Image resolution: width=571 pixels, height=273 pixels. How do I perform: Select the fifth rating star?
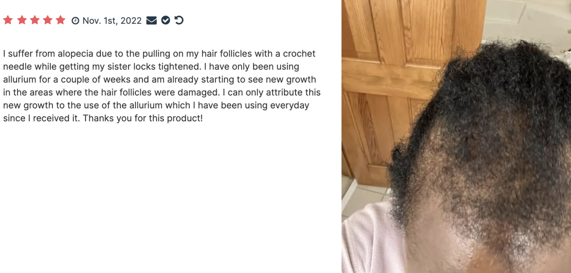(x=61, y=20)
